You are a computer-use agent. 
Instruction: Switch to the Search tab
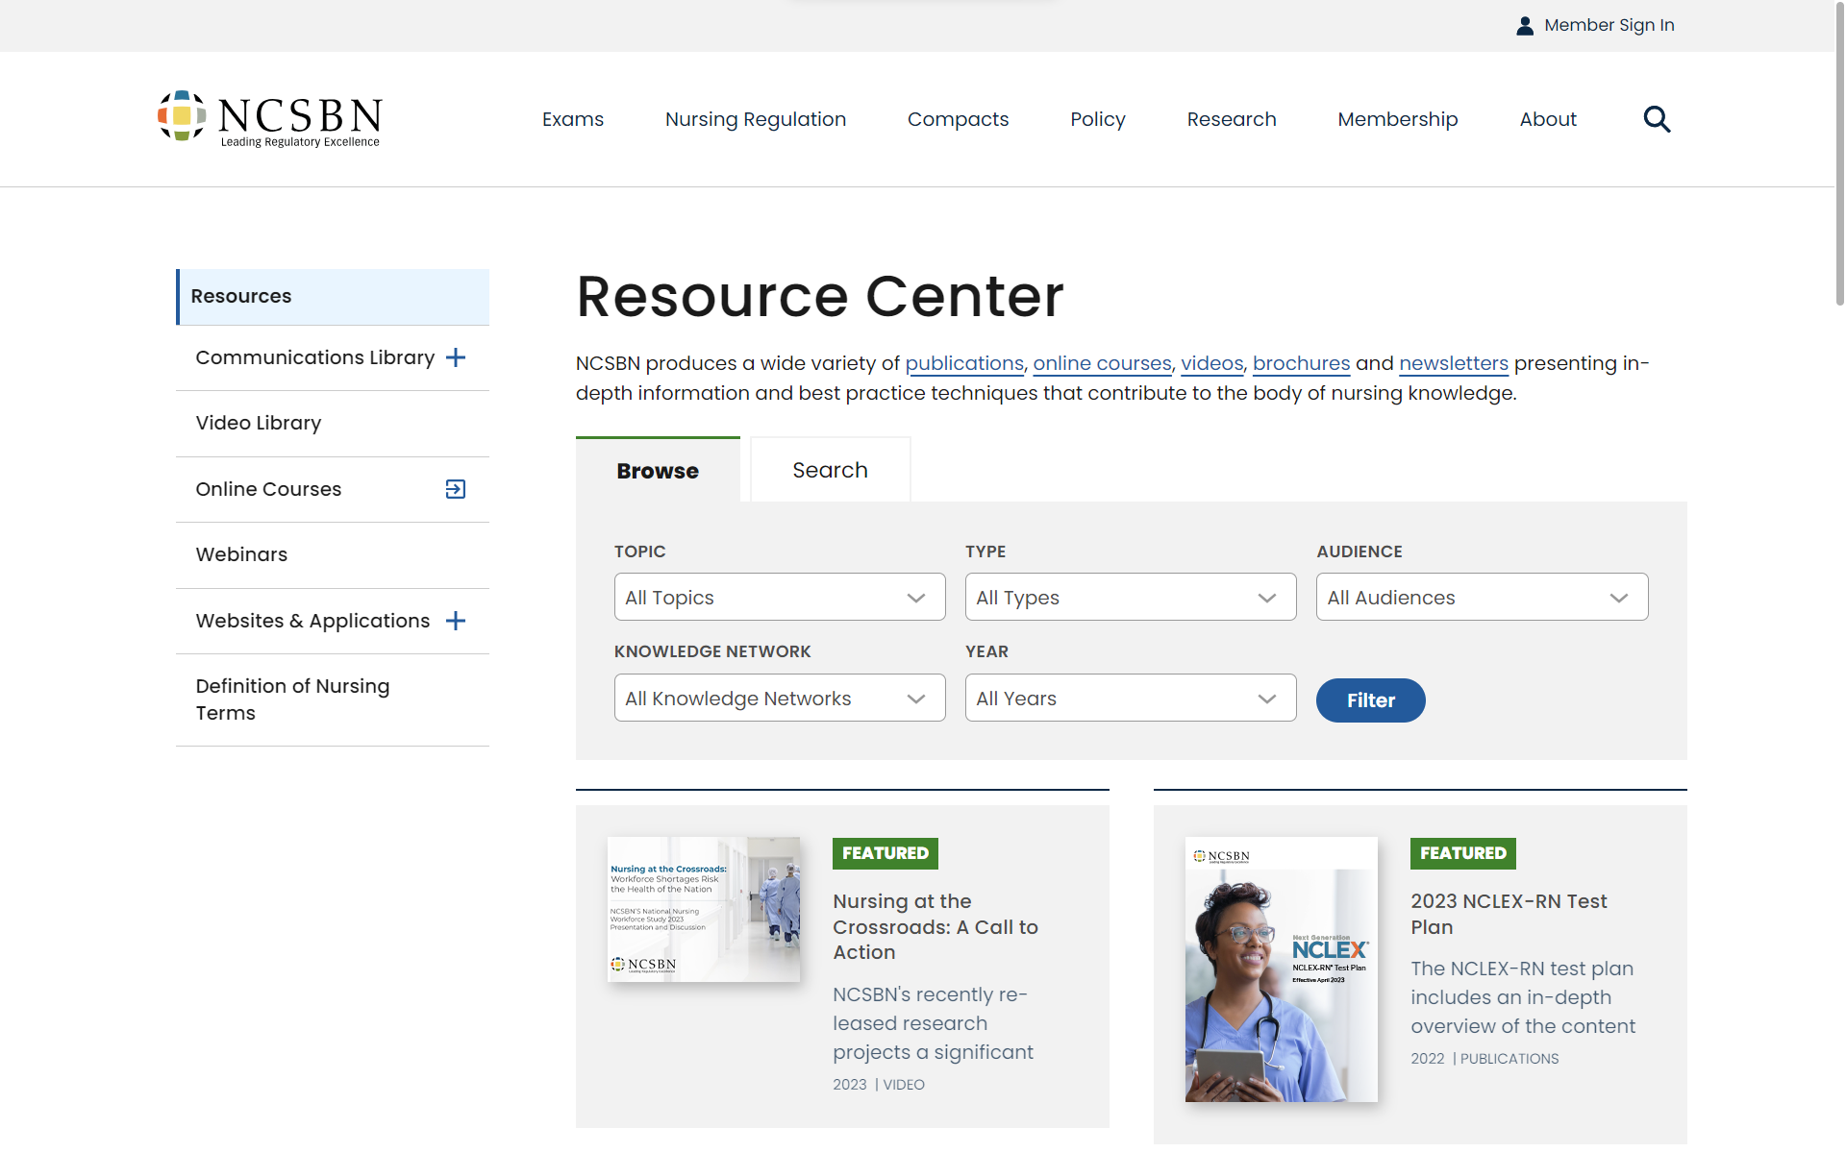pos(829,470)
